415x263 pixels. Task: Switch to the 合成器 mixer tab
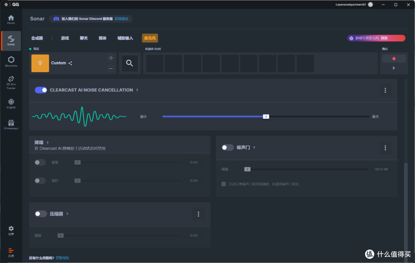(37, 38)
